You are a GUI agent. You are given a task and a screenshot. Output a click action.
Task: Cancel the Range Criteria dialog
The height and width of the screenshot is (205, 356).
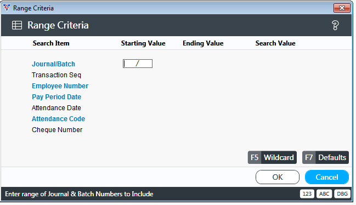coord(327,177)
